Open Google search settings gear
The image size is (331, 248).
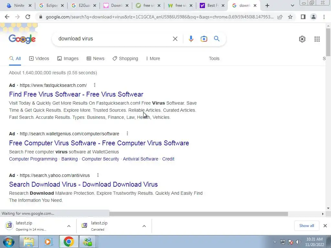302,39
